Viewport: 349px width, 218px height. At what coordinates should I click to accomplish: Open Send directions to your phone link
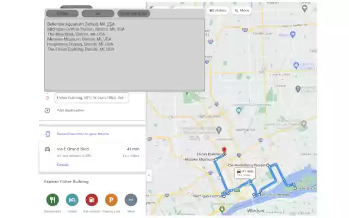tap(83, 134)
